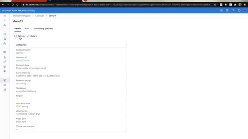Select exampleworkspace Workspace value text

tap(26, 91)
